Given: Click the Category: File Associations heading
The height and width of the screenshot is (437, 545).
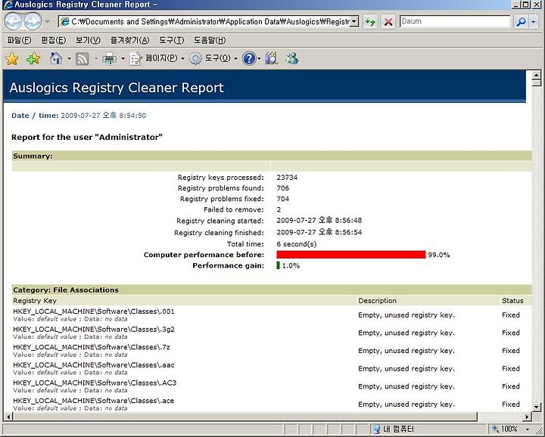Looking at the screenshot, I should 66,290.
